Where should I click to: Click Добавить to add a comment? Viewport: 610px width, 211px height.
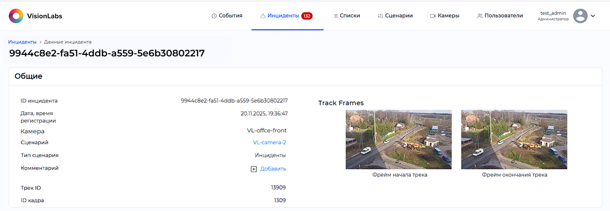(273, 169)
